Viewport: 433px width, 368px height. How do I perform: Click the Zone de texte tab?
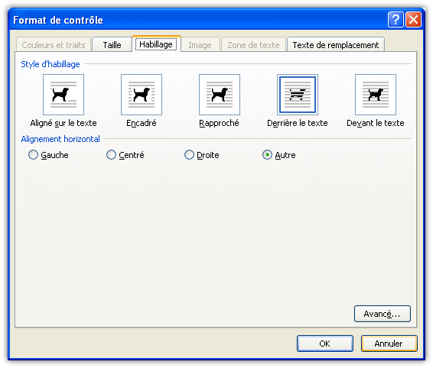click(x=253, y=44)
